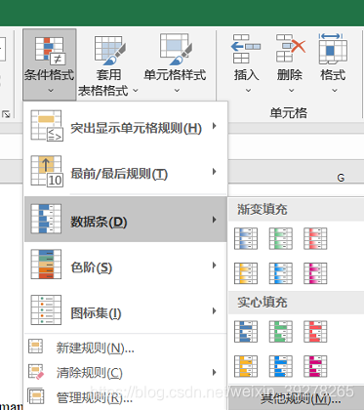Apply blue gradient fill data bar
Viewport: 364px width, 410px height.
click(x=246, y=238)
